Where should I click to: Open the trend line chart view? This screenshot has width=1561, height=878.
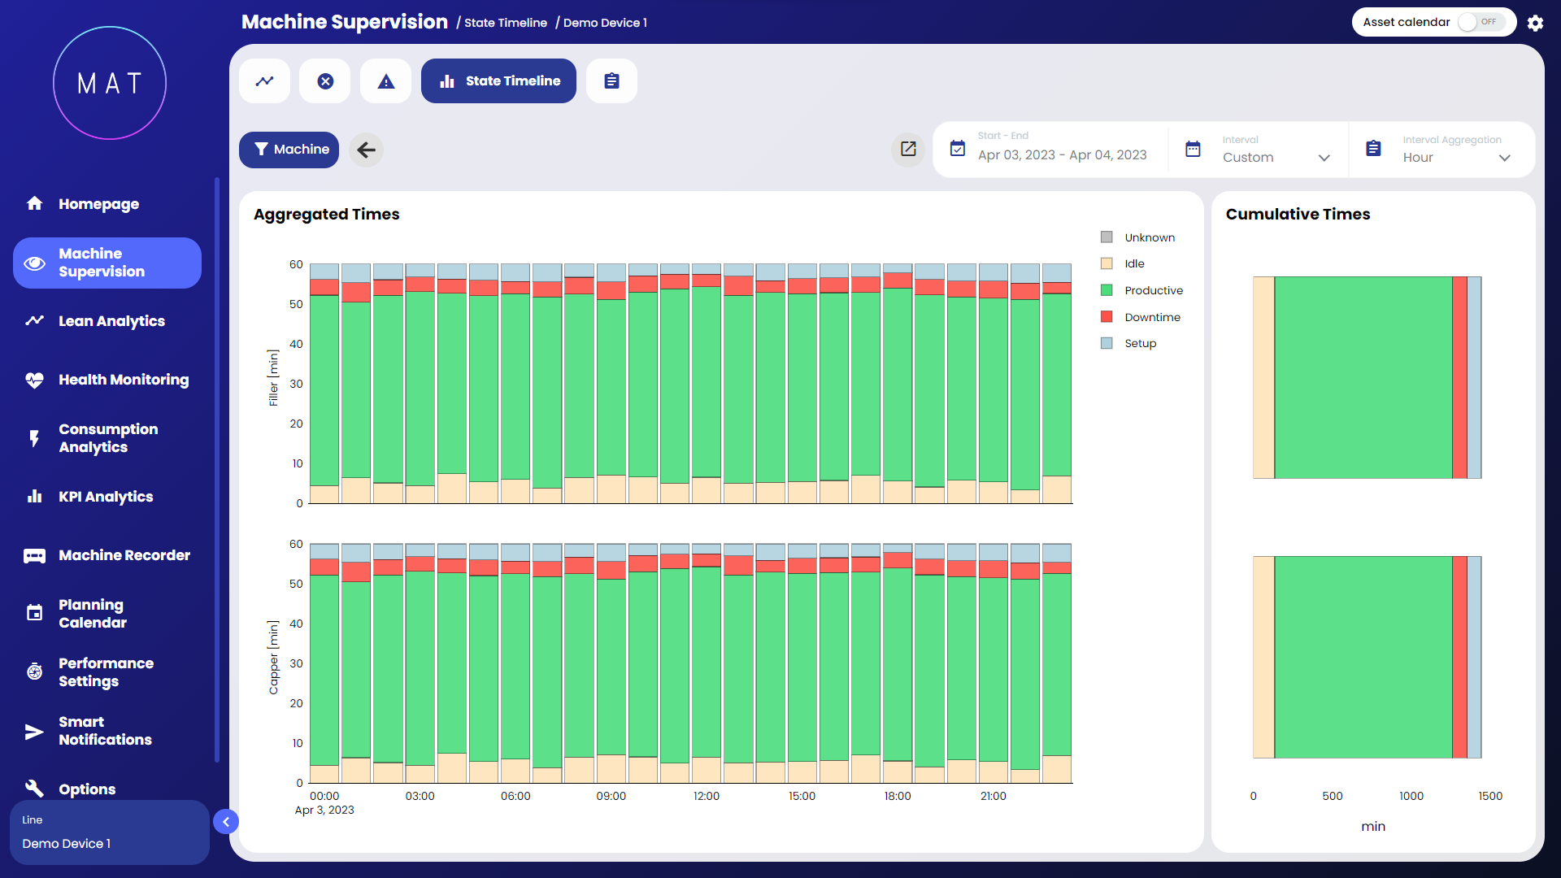tap(264, 81)
